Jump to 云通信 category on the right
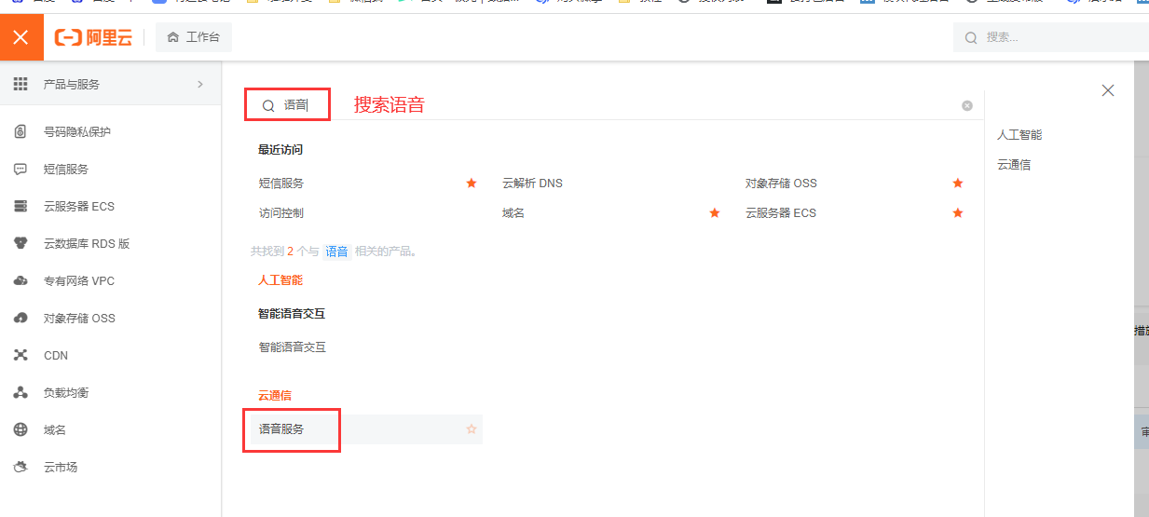1149x517 pixels. click(x=1014, y=165)
